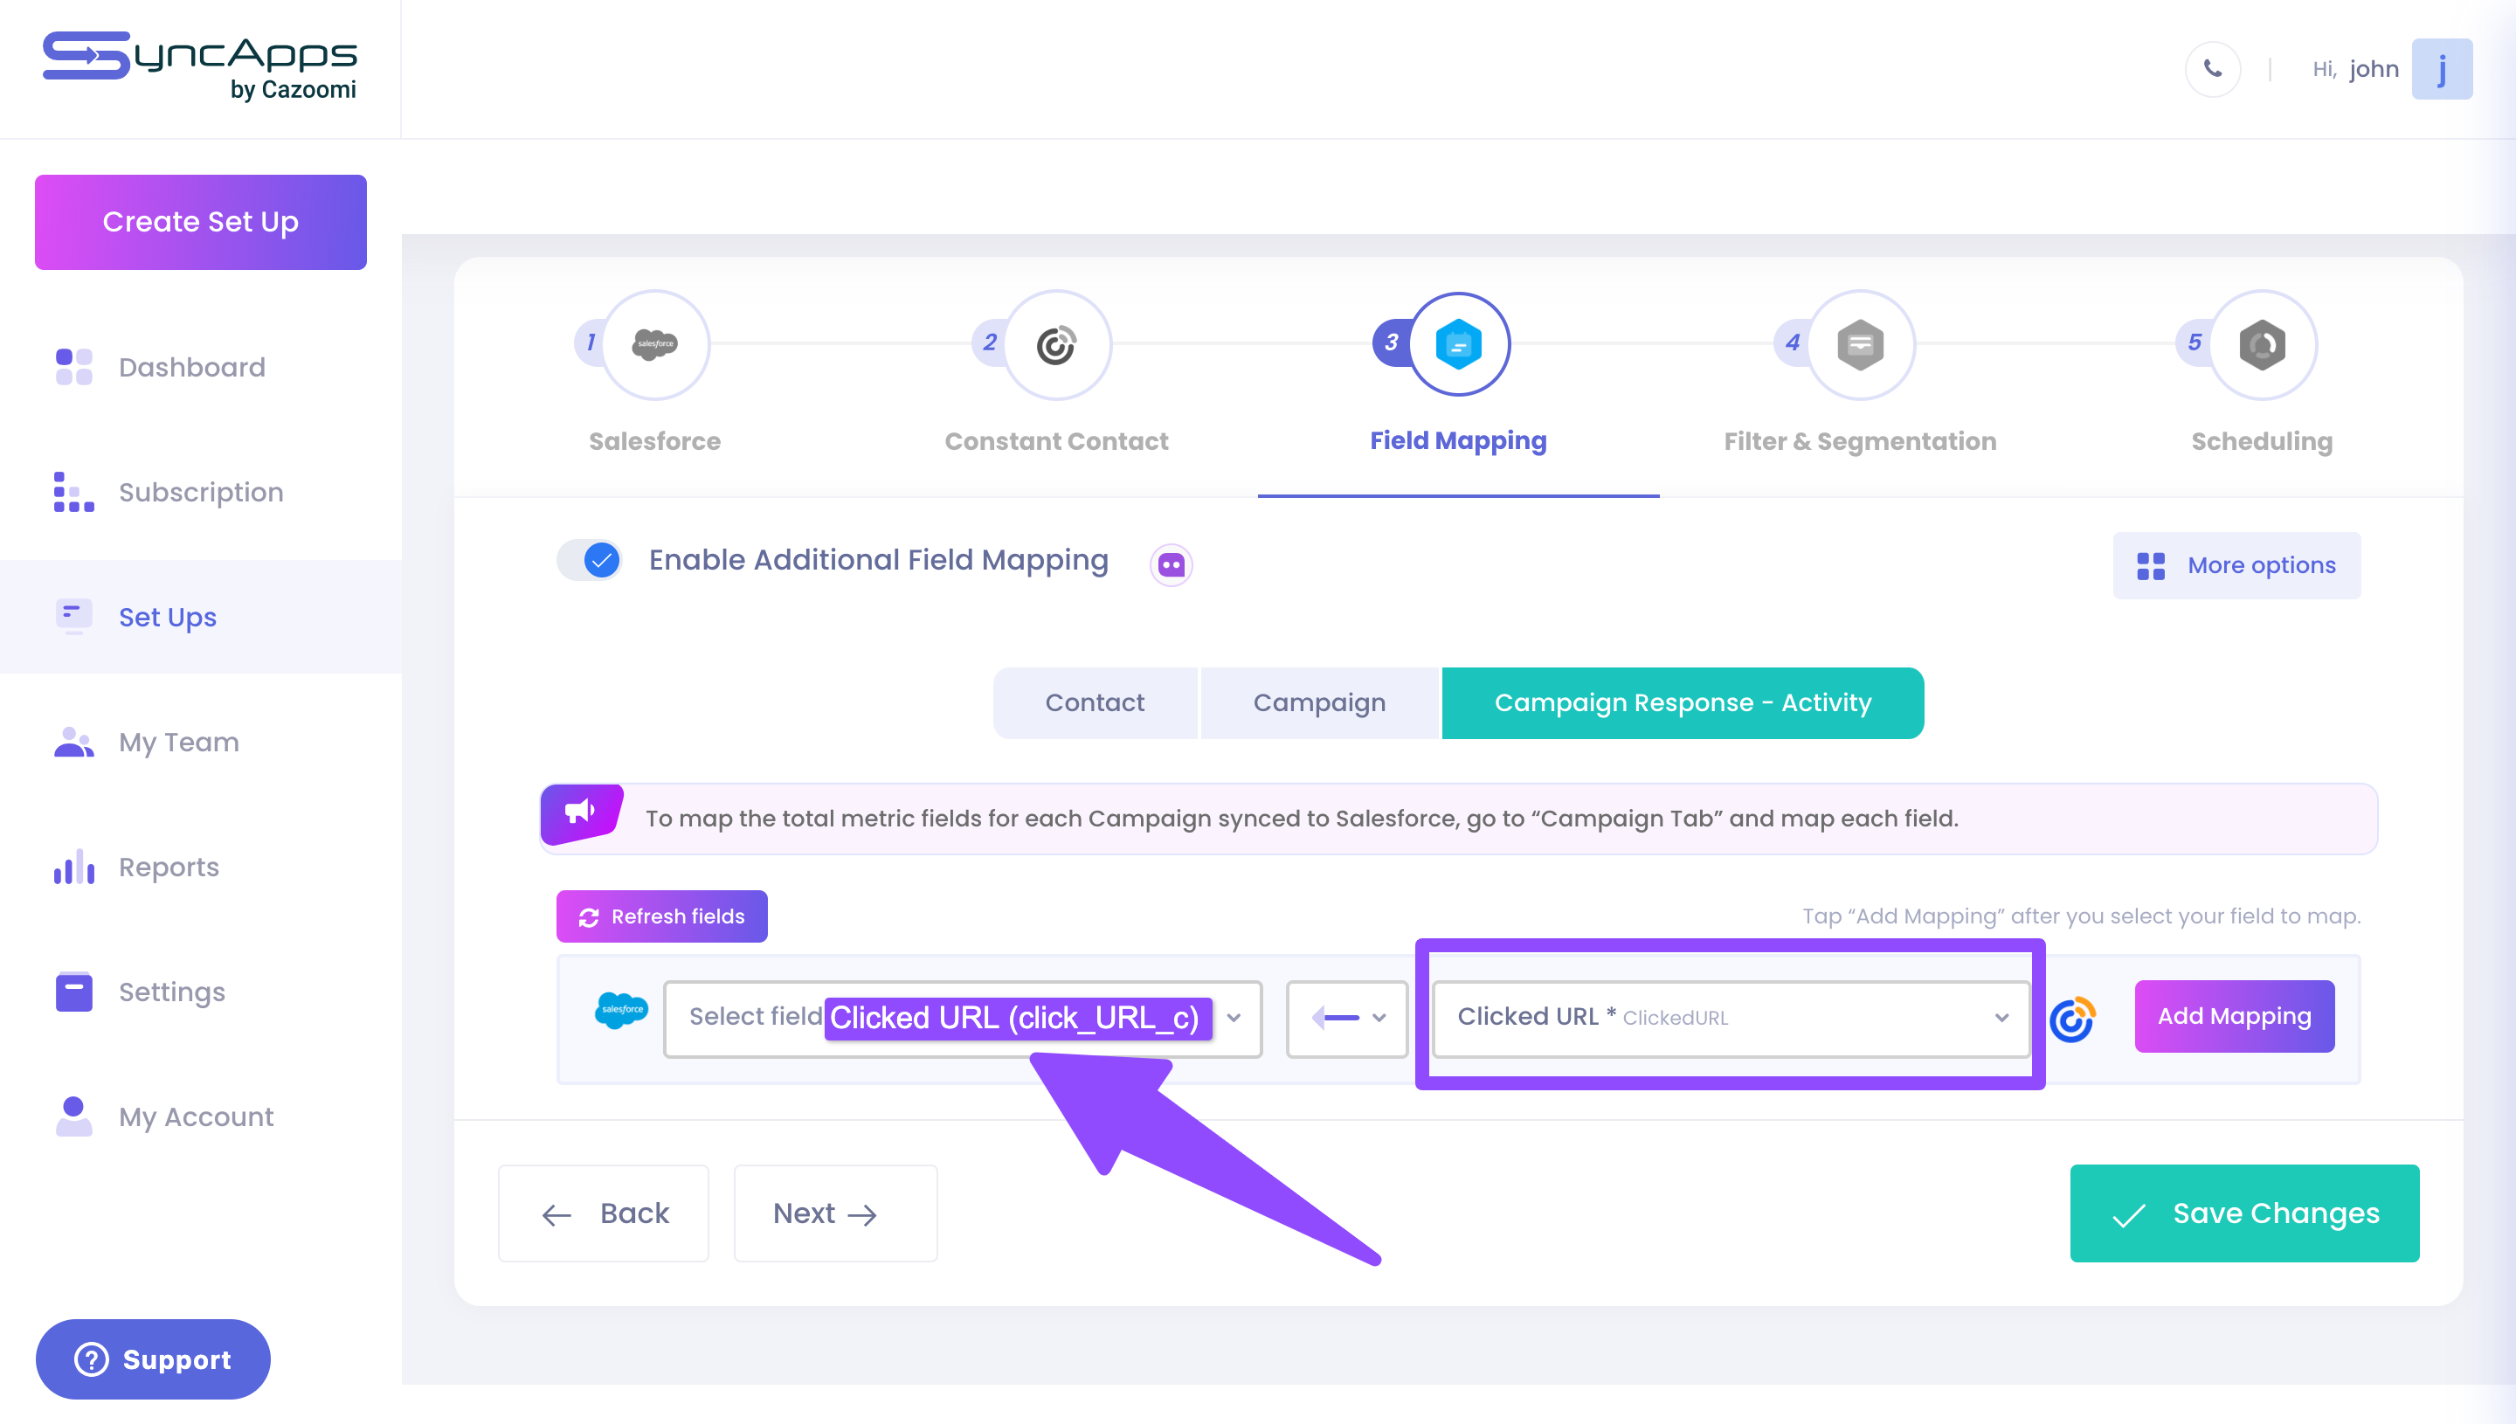Screen dimensions: 2516x1424
Task: Switch to the Contact tab
Action: click(1095, 702)
